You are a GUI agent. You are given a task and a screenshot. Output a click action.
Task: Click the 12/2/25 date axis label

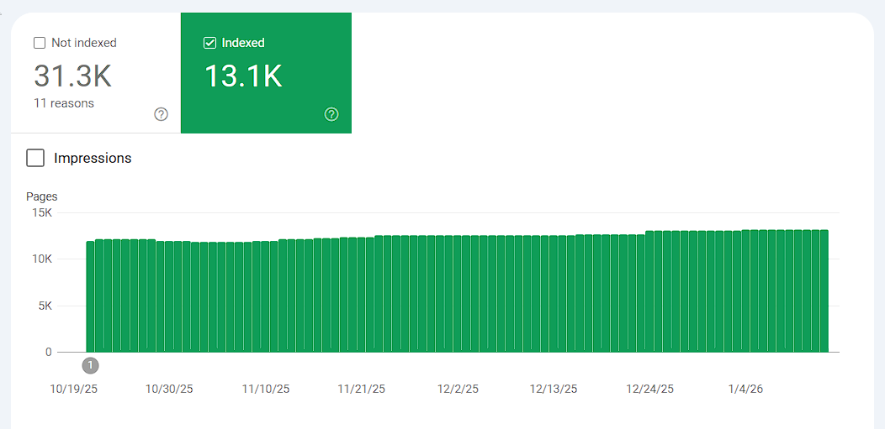[x=458, y=389]
